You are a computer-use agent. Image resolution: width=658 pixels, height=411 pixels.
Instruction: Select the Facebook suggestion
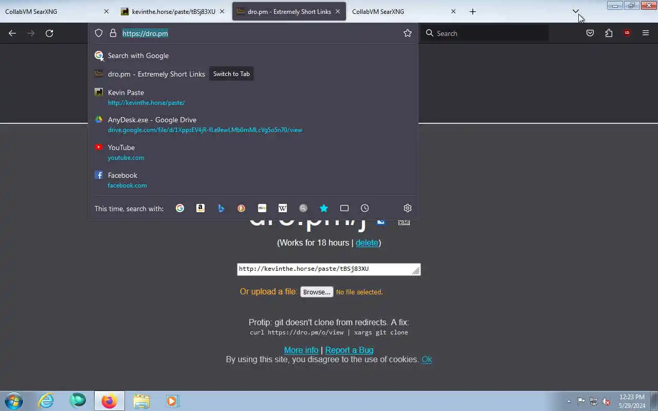click(253, 180)
